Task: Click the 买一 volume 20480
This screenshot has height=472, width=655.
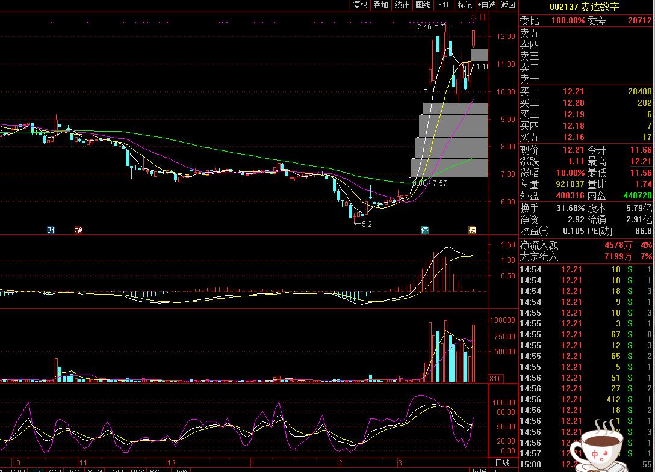Action: [639, 91]
